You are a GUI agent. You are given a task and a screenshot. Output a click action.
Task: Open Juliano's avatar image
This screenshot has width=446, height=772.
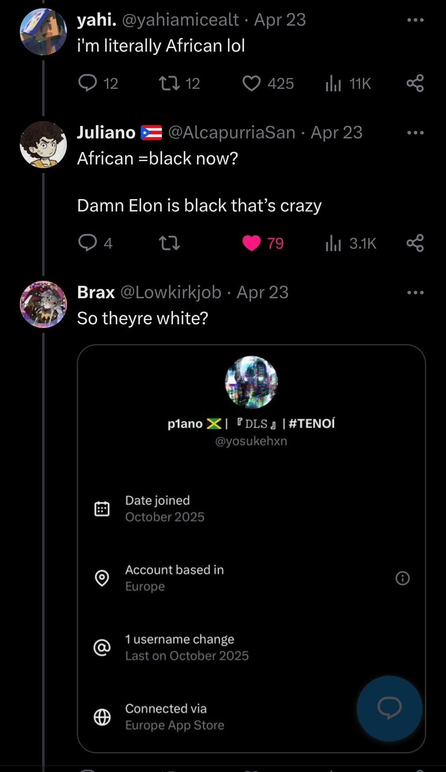point(43,145)
